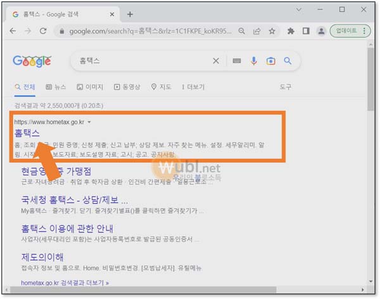
Task: Open the 현금영수증 가맹점 sublink
Action: coord(56,171)
